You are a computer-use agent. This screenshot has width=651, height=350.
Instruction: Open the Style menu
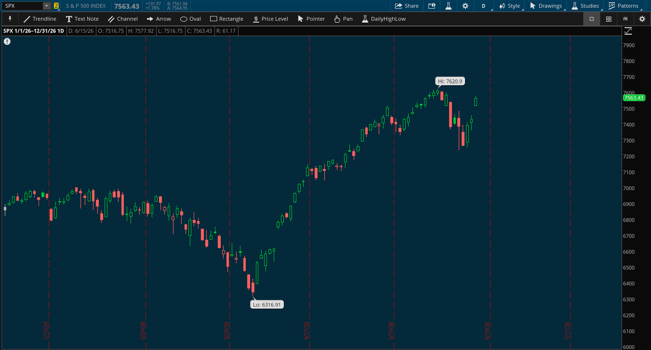tap(510, 6)
